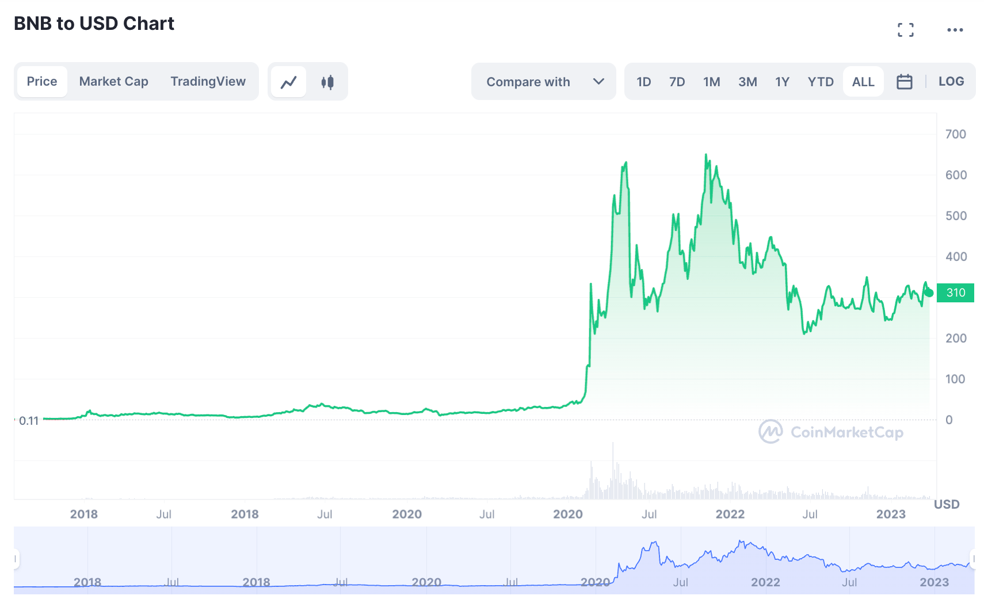
Task: Click the CoinMarketCap watermark logo
Action: point(830,432)
